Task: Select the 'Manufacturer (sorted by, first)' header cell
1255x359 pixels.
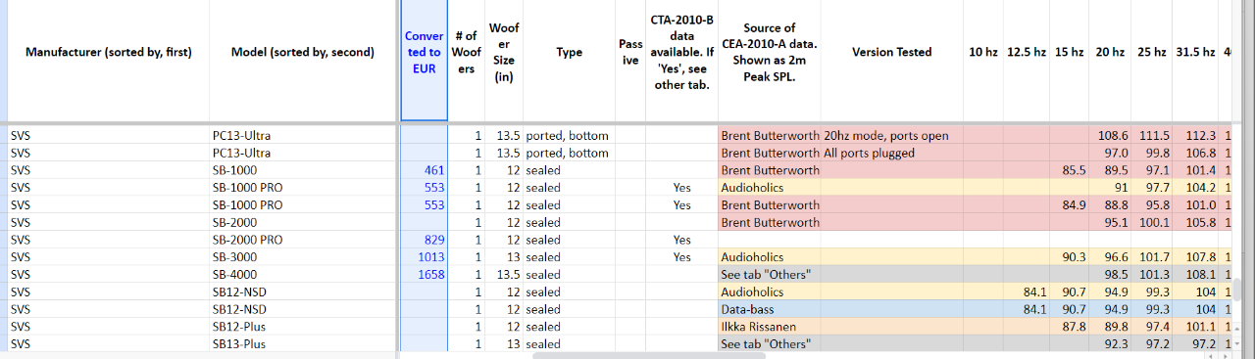Action: click(108, 52)
